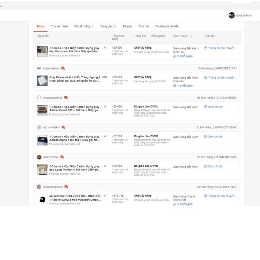Open dota_fashion account menu
The width and height of the screenshot is (260, 260).
click(244, 15)
